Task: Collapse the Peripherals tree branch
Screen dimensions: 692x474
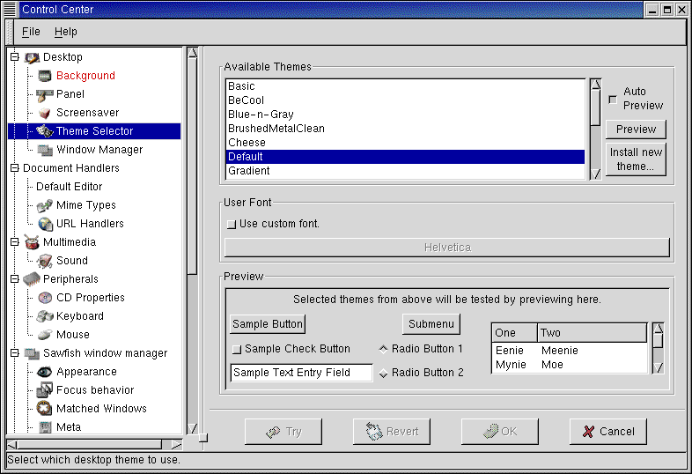Action: point(14,279)
